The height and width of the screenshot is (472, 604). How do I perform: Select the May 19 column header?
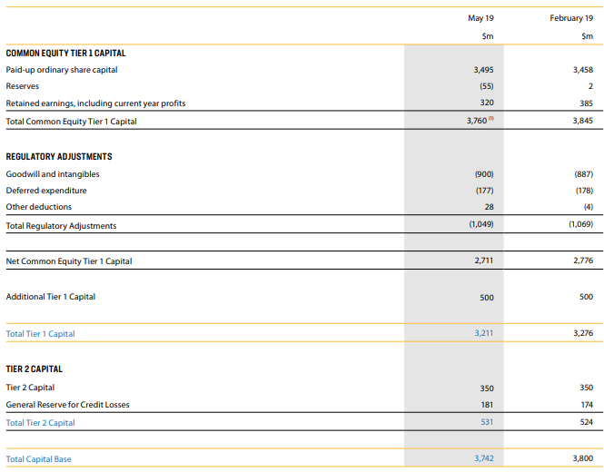tap(480, 18)
